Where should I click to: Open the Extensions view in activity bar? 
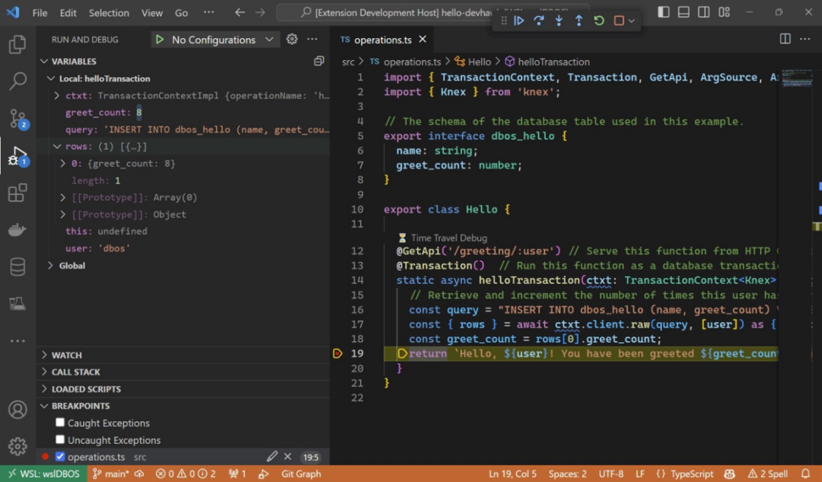pos(18,193)
